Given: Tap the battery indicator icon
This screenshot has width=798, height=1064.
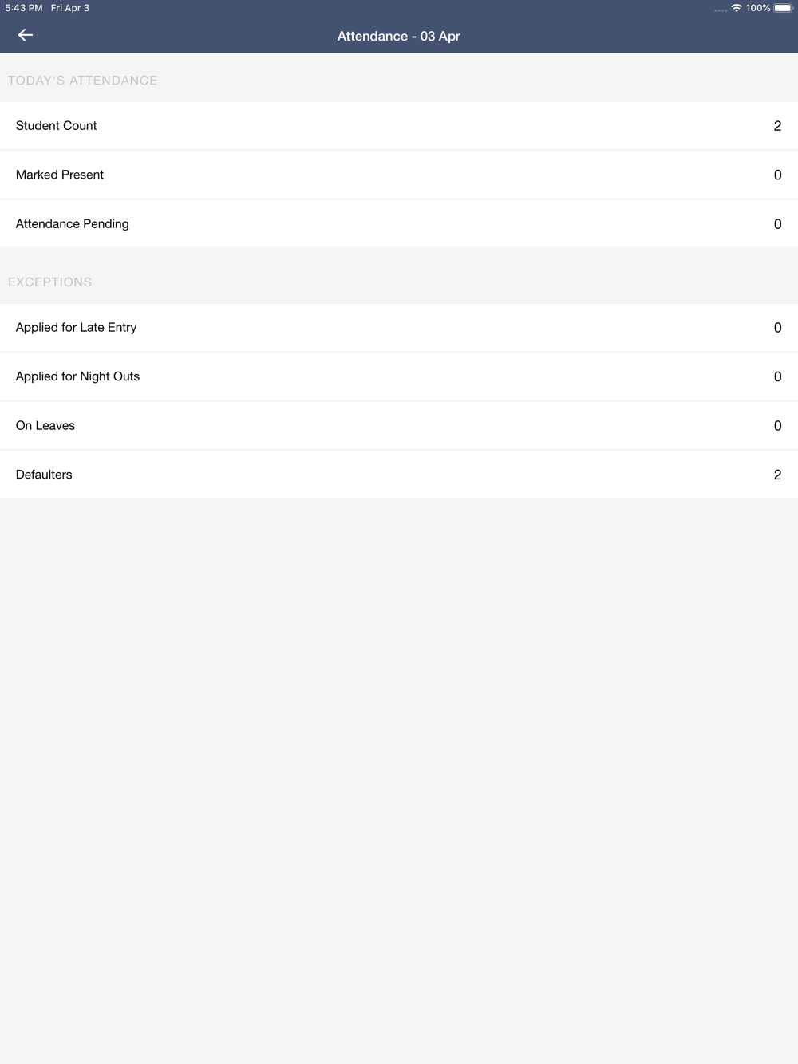Looking at the screenshot, I should click(x=783, y=8).
